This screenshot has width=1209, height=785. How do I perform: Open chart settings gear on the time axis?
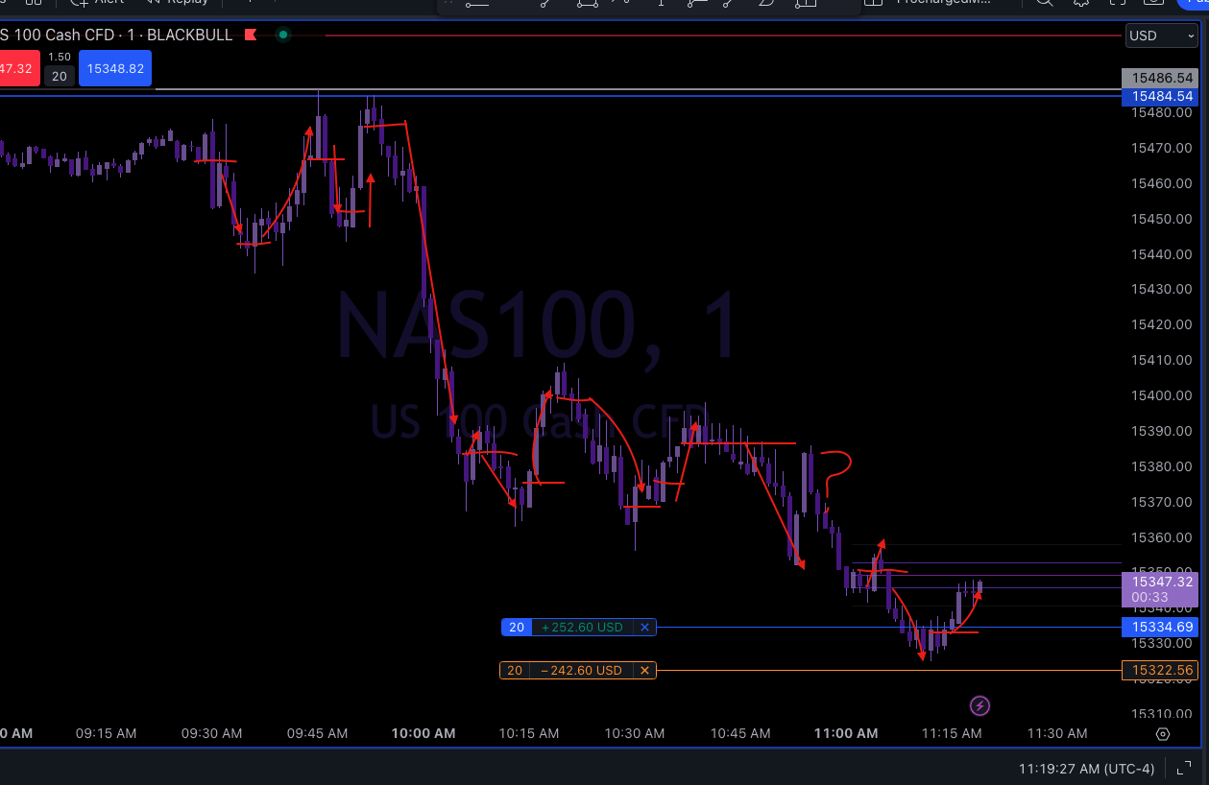1163,732
